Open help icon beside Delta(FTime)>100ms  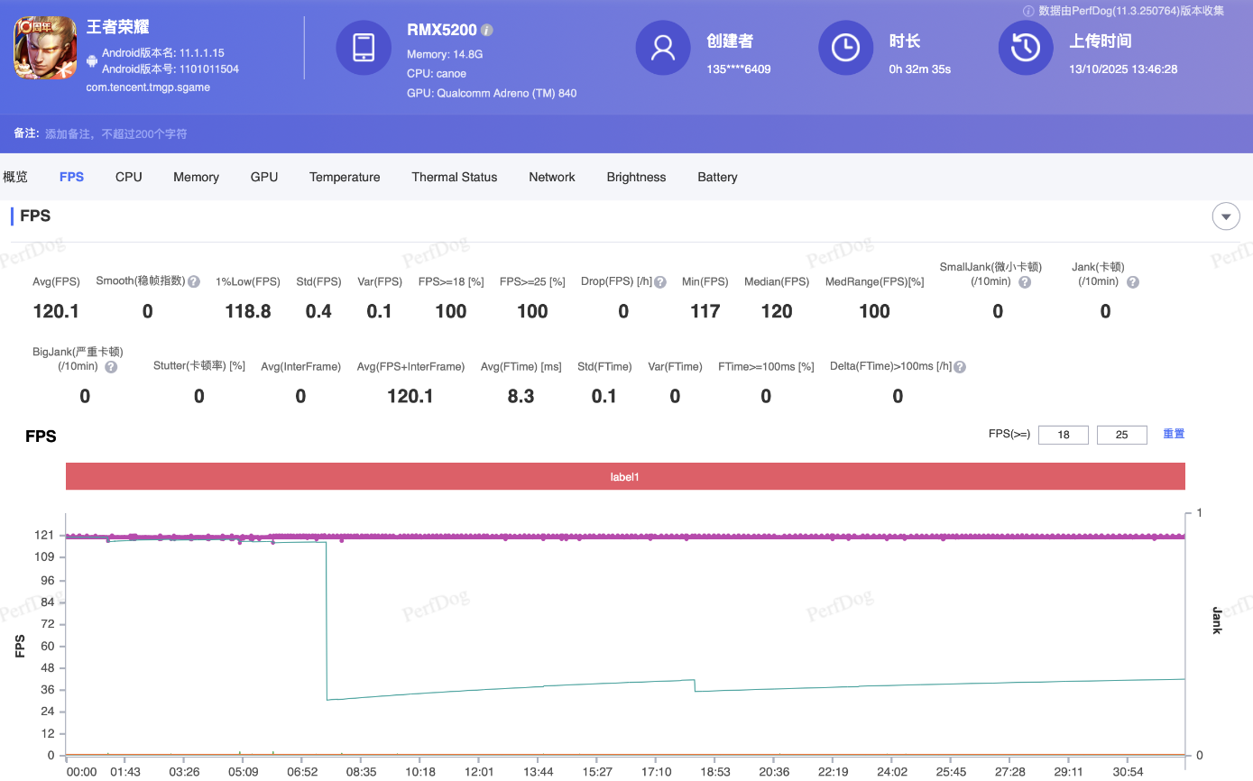point(960,367)
